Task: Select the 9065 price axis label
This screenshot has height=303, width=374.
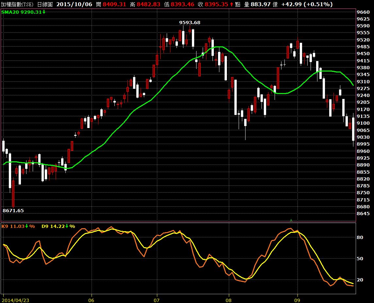Action: 363,130
